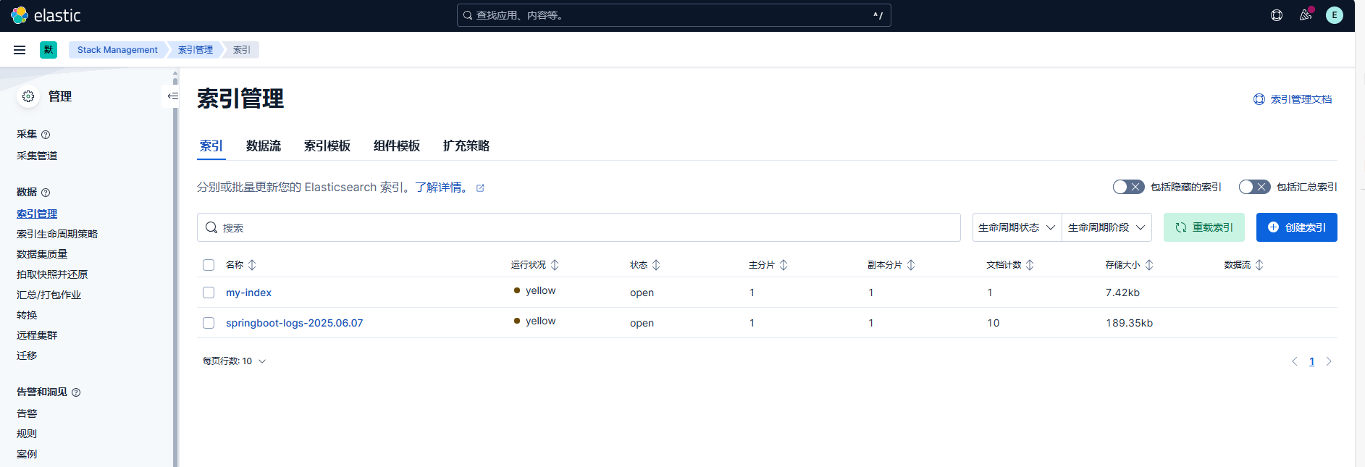This screenshot has width=1365, height=467.
Task: Sort by 名称 column arrows
Action: (252, 265)
